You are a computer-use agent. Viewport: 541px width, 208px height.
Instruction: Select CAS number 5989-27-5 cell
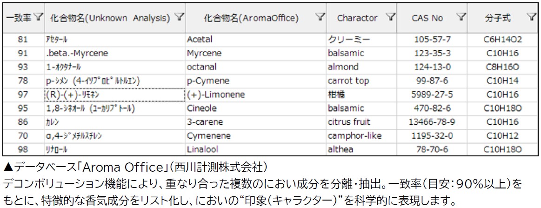click(432, 94)
